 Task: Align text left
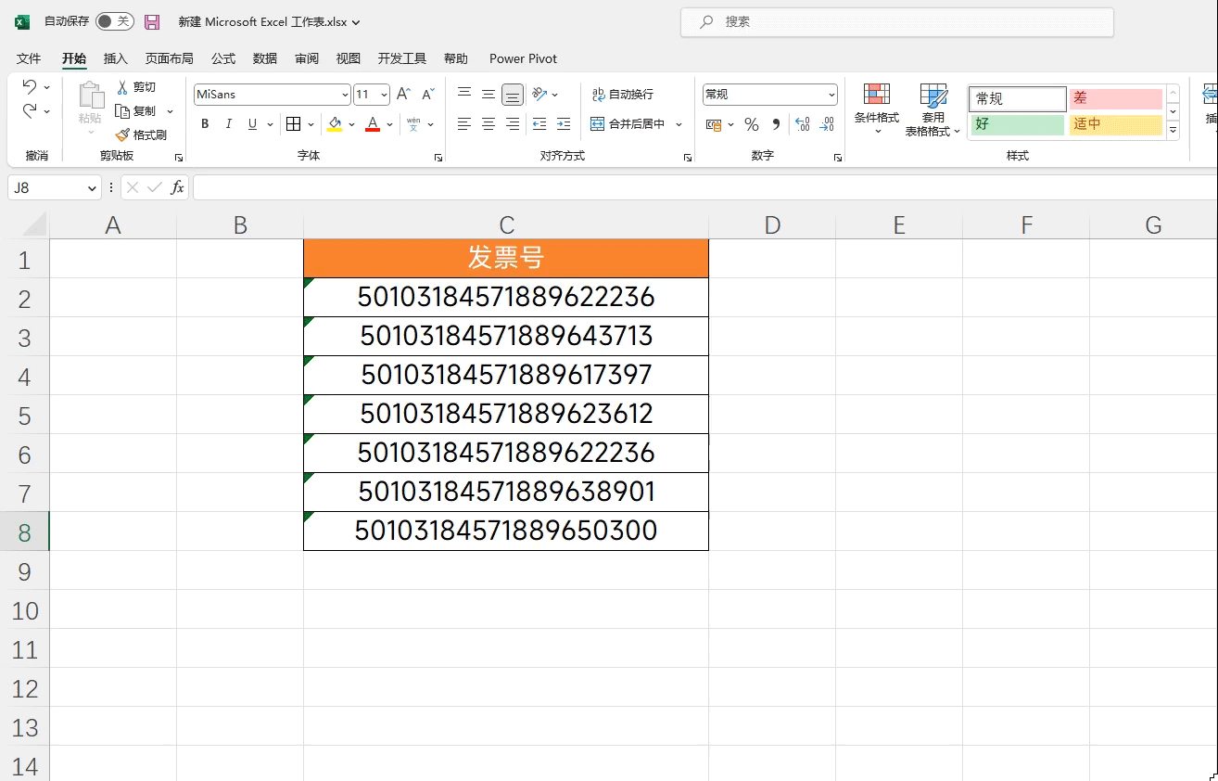pos(464,123)
